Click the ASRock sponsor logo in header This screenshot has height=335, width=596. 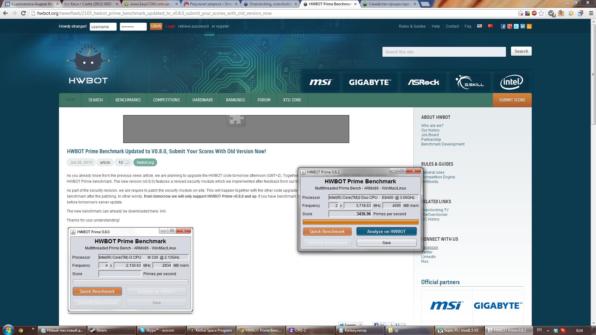(423, 82)
